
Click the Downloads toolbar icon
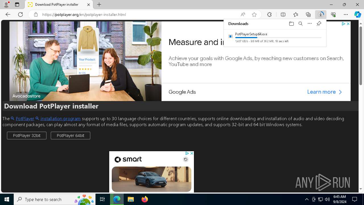coord(321,15)
